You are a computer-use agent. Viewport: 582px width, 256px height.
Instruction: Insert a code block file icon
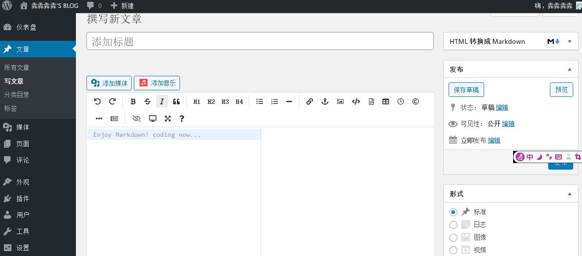pos(371,101)
